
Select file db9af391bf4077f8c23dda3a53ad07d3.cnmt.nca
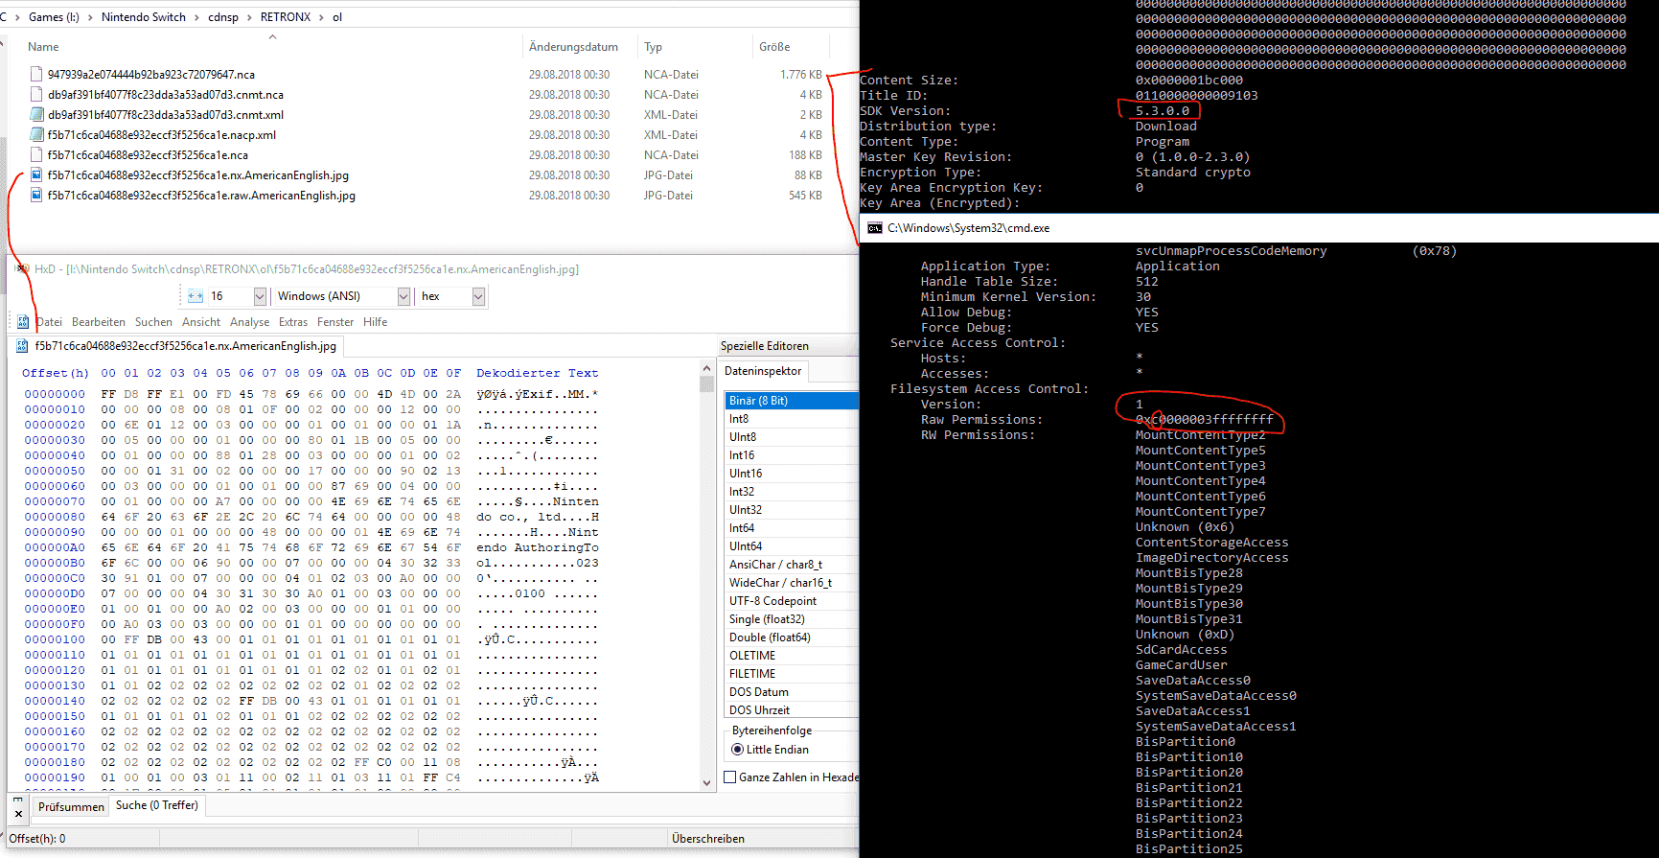click(x=166, y=94)
